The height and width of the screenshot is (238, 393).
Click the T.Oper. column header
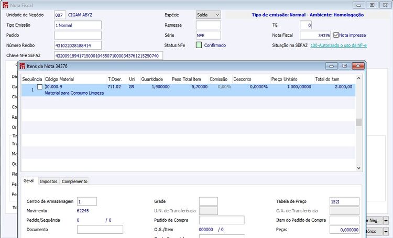click(117, 79)
